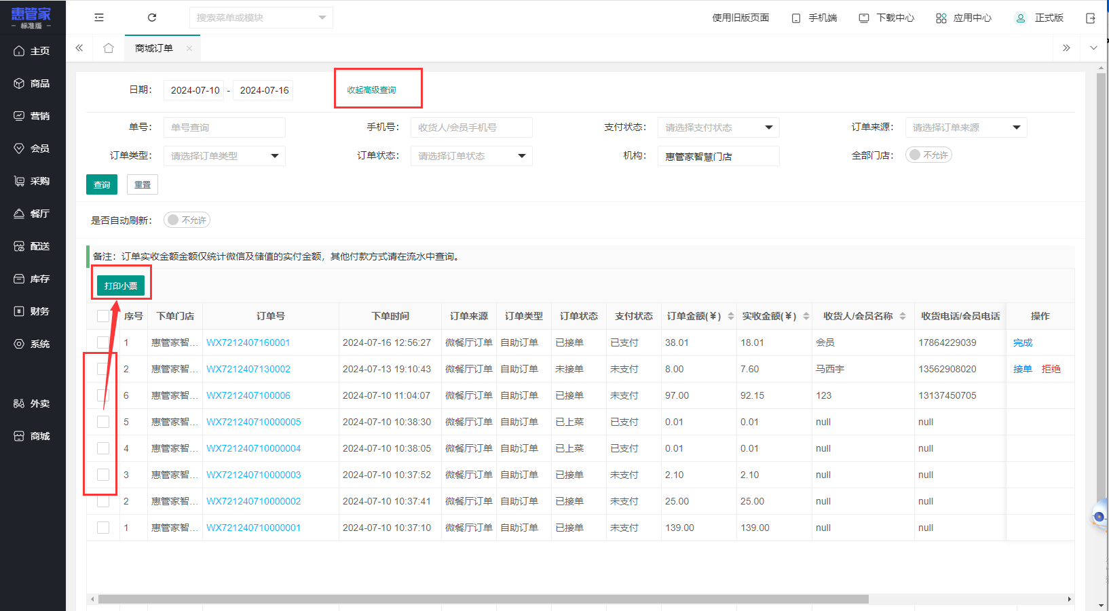The height and width of the screenshot is (611, 1109).
Task: Click 拒绝 for order WX7212407130002
Action: tap(1051, 369)
